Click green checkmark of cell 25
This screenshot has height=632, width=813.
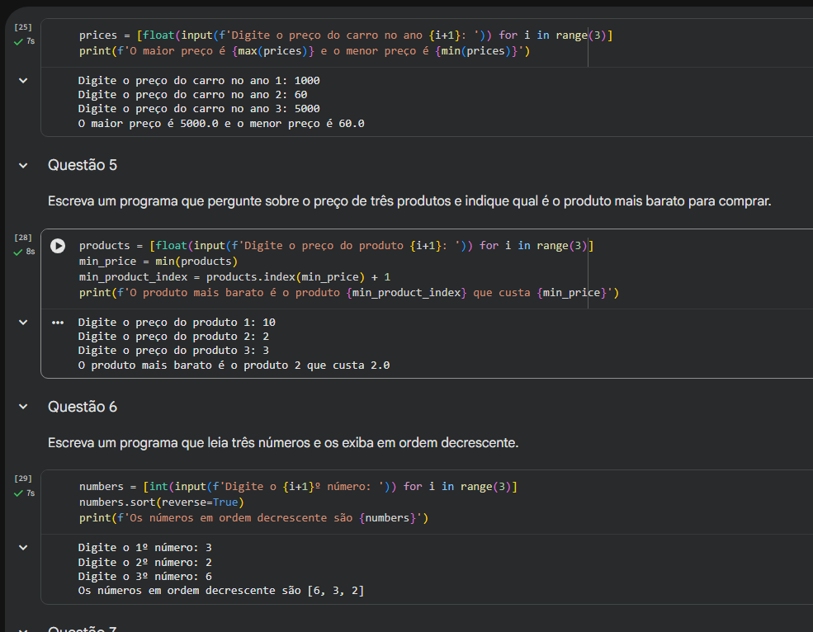[18, 42]
